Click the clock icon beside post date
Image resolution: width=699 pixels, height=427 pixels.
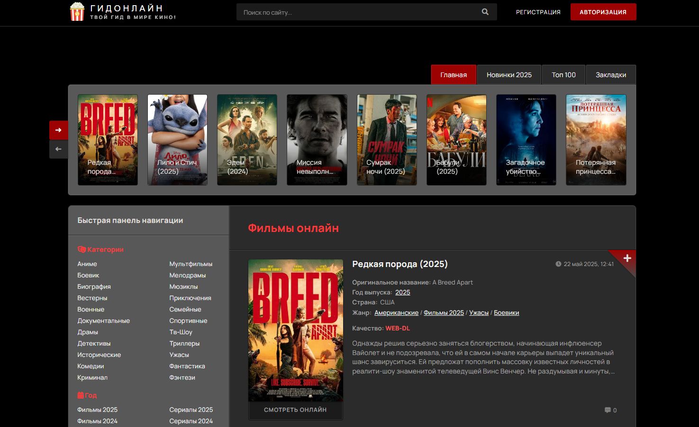tap(558, 264)
